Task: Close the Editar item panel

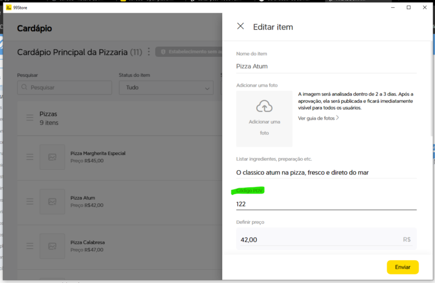Action: (240, 26)
